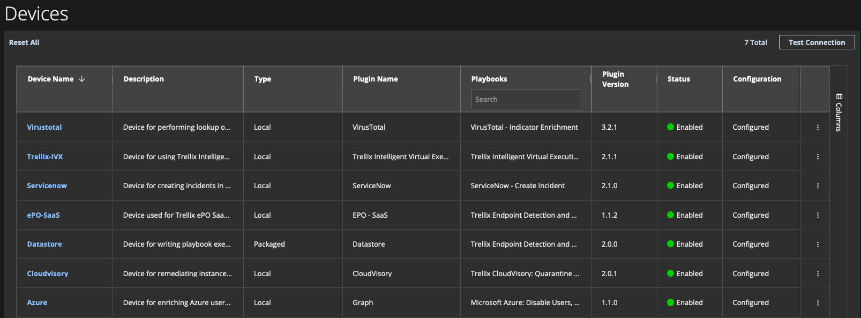Open the Trellix-IVX device link
Screen dimensions: 861x318
(x=45, y=157)
